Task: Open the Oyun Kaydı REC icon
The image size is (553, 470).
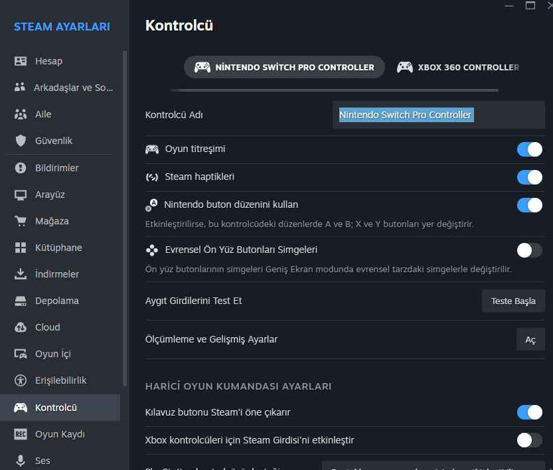Action: click(21, 434)
